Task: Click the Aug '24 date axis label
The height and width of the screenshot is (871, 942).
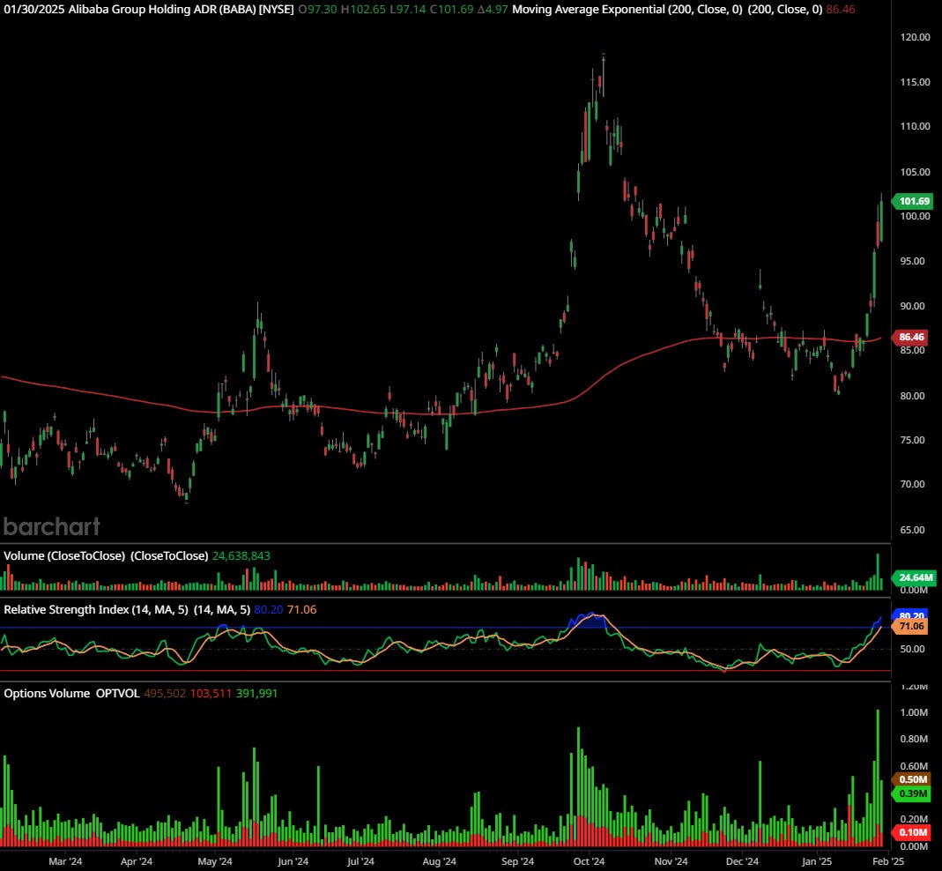Action: (439, 861)
